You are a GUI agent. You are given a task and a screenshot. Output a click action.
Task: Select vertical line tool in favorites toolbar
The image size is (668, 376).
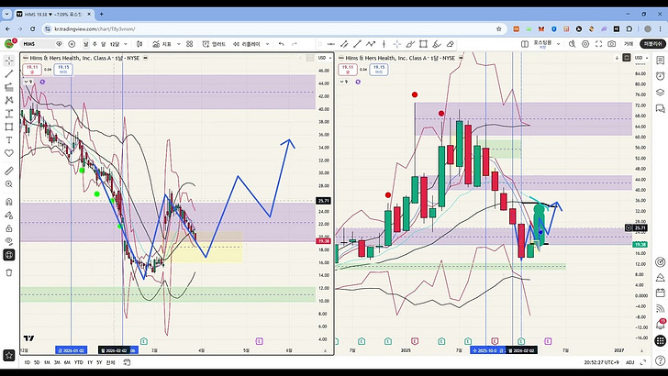[384, 44]
